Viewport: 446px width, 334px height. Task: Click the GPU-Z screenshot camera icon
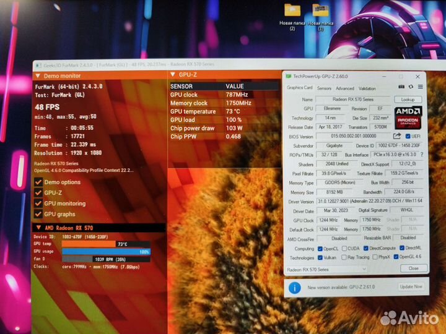[401, 87]
